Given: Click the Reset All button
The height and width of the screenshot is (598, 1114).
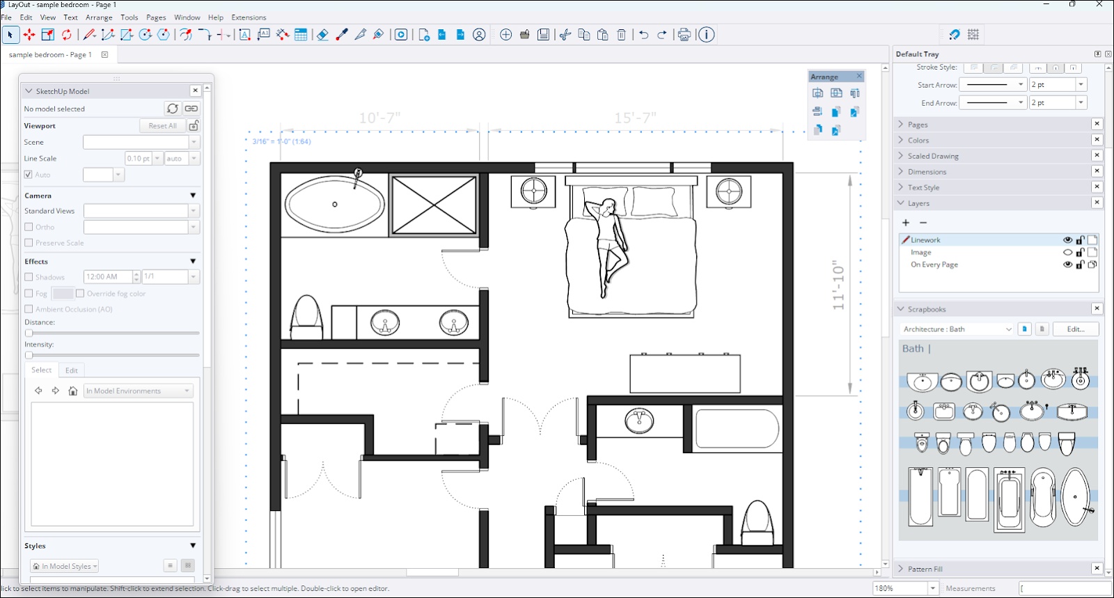Looking at the screenshot, I should [x=162, y=126].
